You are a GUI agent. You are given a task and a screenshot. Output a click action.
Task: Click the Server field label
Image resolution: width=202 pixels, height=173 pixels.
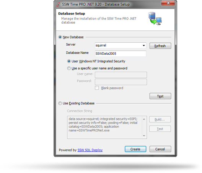[71, 45]
